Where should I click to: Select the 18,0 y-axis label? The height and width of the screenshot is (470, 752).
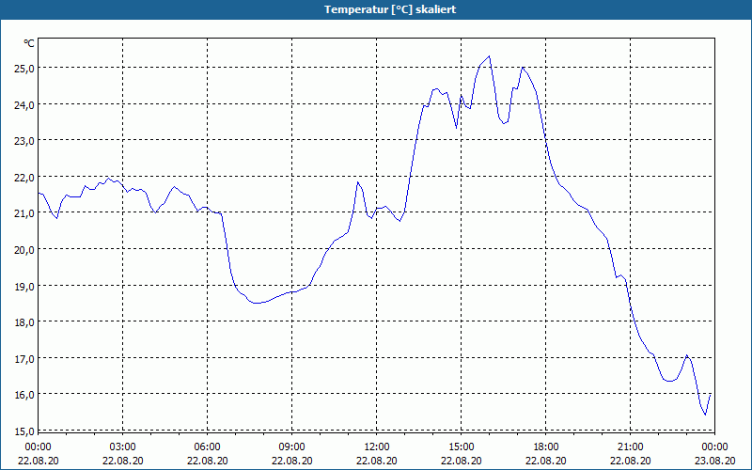[24, 322]
